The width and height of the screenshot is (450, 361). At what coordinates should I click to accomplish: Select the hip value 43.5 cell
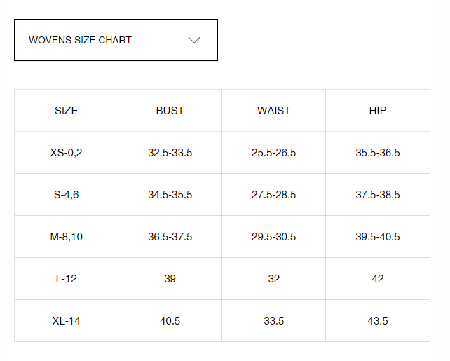(378, 321)
